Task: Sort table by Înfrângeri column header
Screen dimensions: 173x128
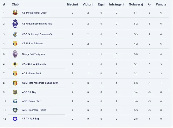Action: pyautogui.click(x=116, y=4)
